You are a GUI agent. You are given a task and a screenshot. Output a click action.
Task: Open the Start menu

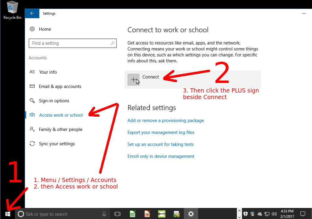[x=7, y=214]
